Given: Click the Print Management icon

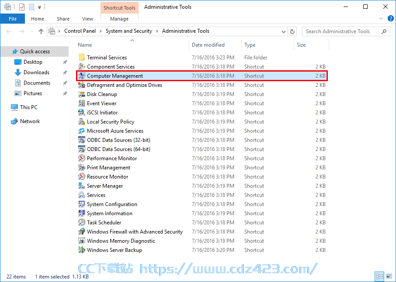Looking at the screenshot, I should click(82, 168).
